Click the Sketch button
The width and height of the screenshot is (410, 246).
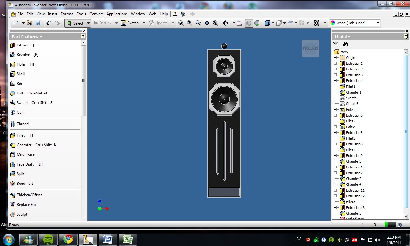[130, 23]
